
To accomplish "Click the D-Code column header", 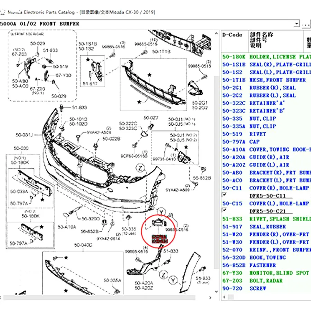I will [235, 41].
